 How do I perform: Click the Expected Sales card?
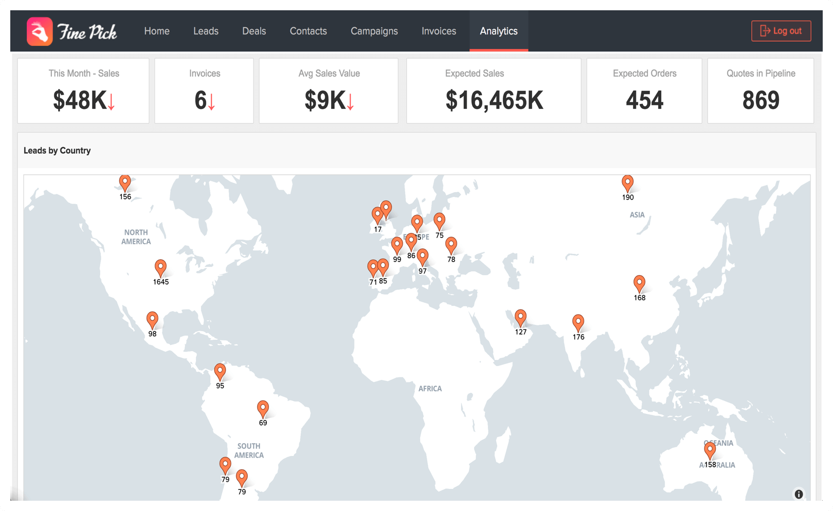pyautogui.click(x=494, y=90)
